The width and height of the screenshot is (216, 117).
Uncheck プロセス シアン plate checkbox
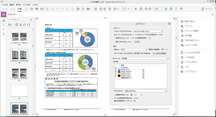[x=116, y=70]
